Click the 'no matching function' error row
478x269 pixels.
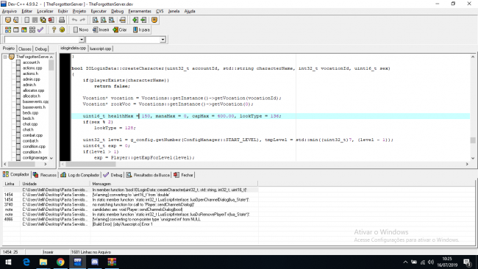click(130, 204)
